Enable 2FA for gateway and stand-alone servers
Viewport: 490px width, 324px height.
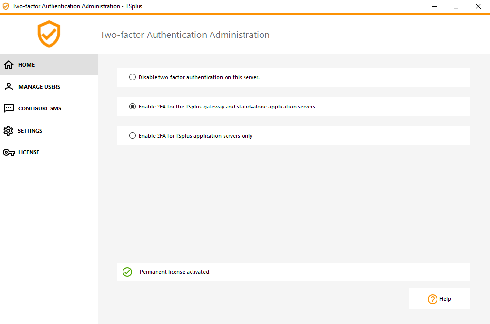[132, 106]
